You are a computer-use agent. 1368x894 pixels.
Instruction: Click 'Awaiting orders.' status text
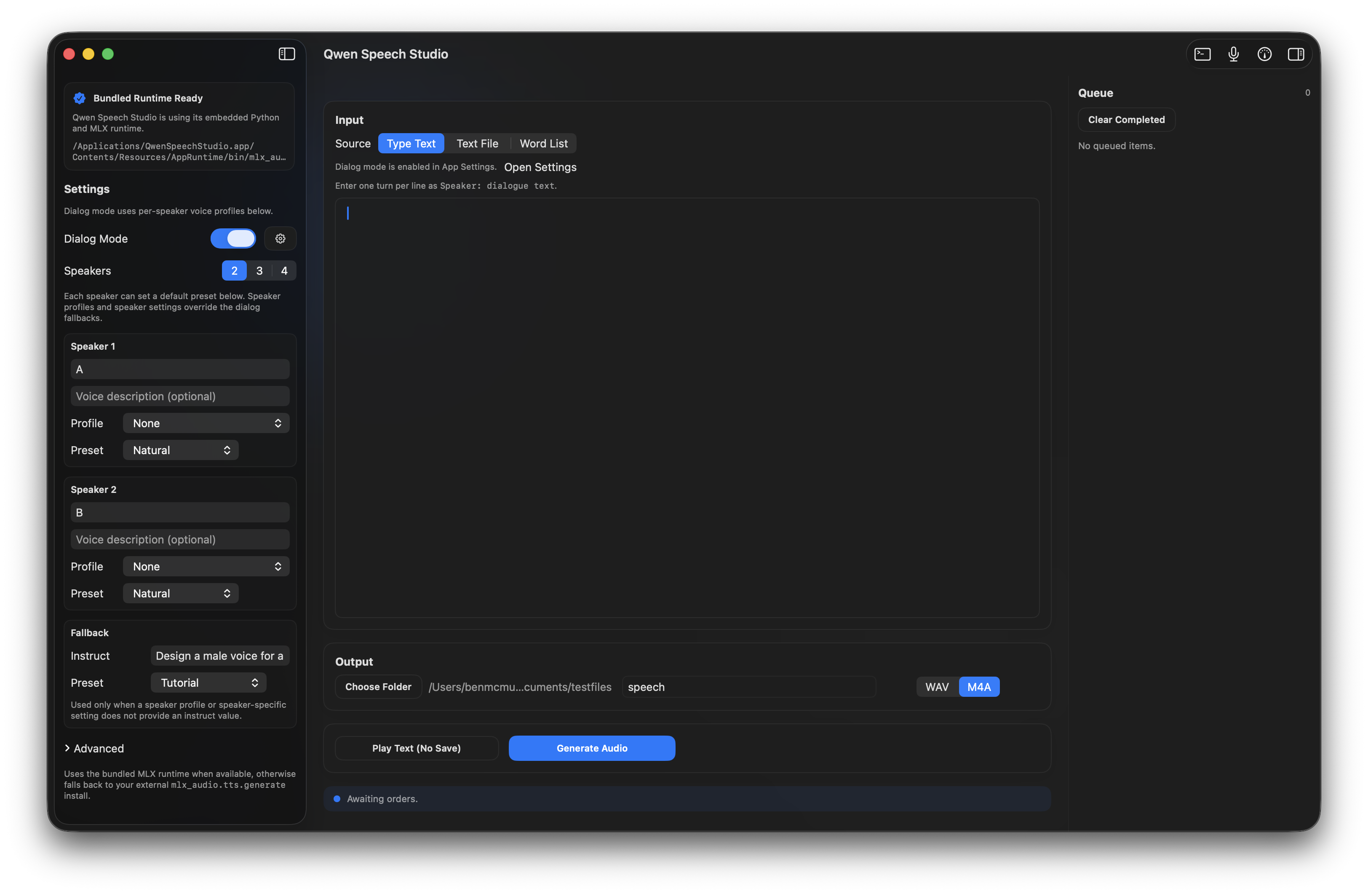pyautogui.click(x=382, y=798)
